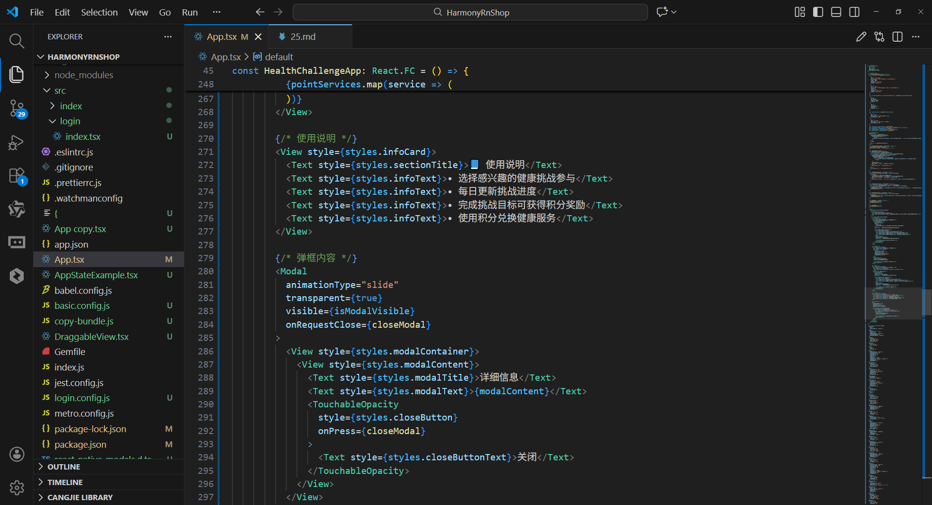Open .gitignore file
This screenshot has width=932, height=505.
(x=109, y=167)
